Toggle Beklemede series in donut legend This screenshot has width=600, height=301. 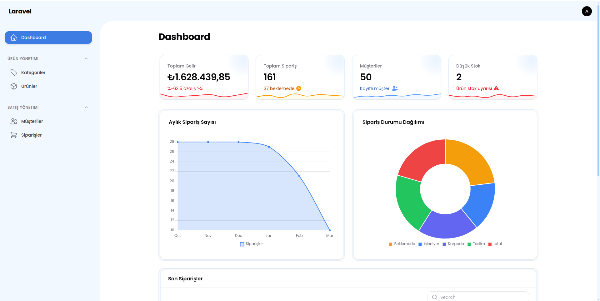pyautogui.click(x=402, y=244)
